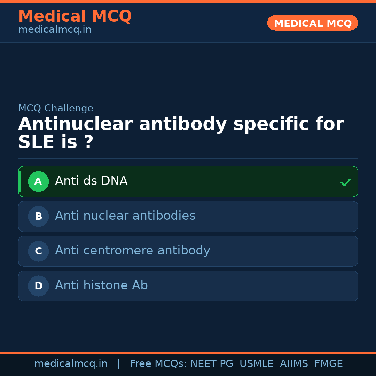The image size is (376, 376).
Task: Click the green A letter circle
Action: (x=38, y=181)
